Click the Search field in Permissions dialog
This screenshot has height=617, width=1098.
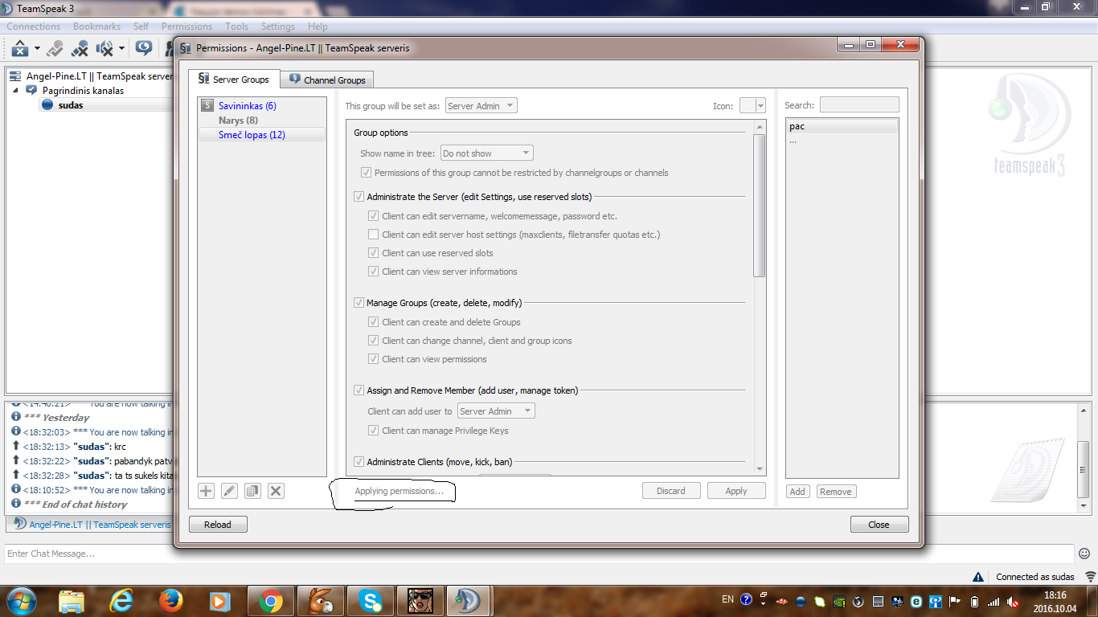pos(859,105)
